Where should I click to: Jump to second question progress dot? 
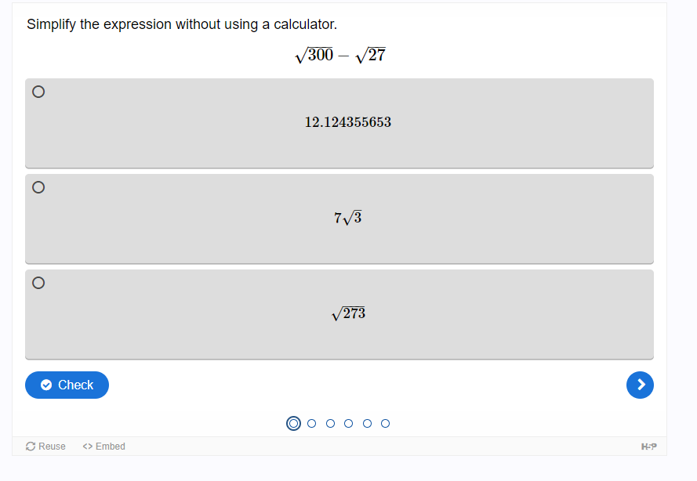(x=311, y=423)
